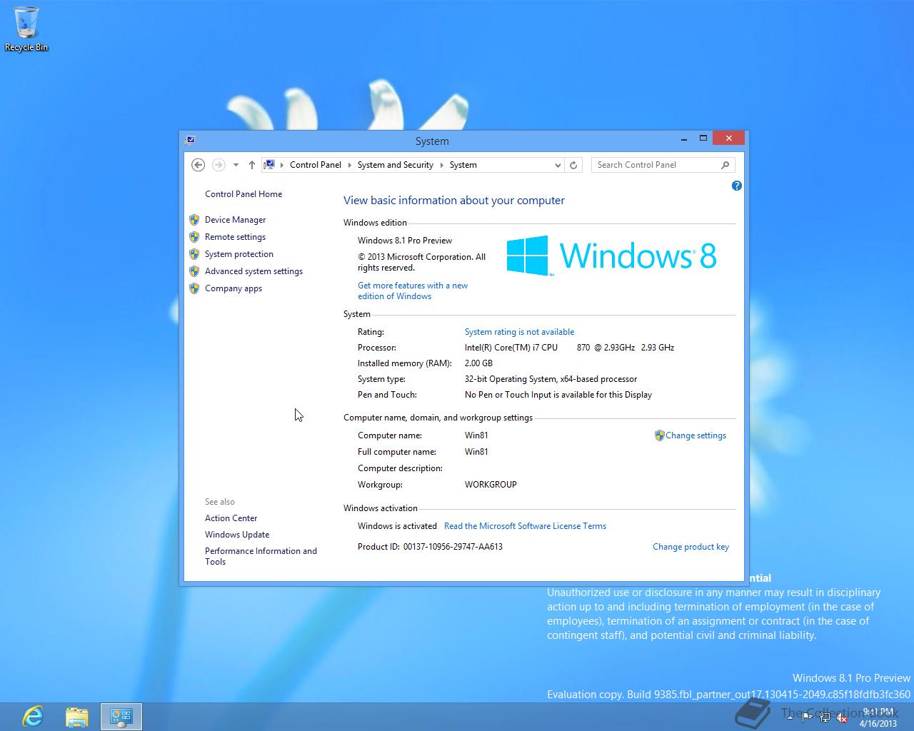Screen dimensions: 914x731
Task: Click the 2.00 GB installed memory value
Action: (478, 363)
